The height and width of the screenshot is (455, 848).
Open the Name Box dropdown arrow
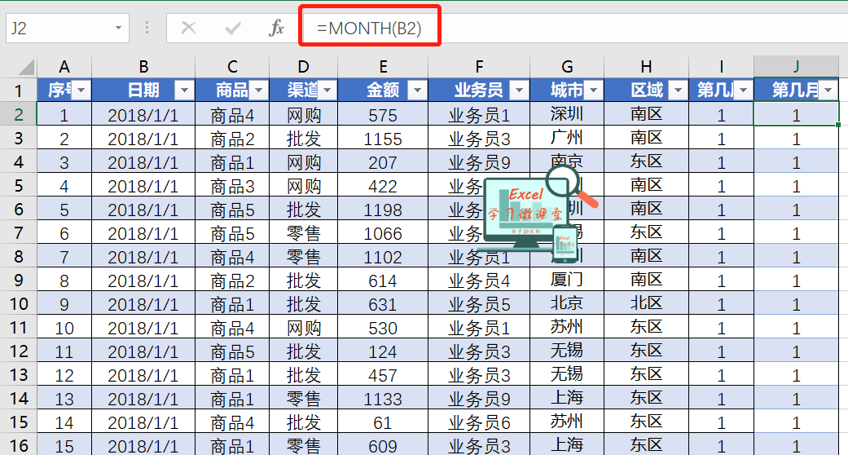(118, 28)
